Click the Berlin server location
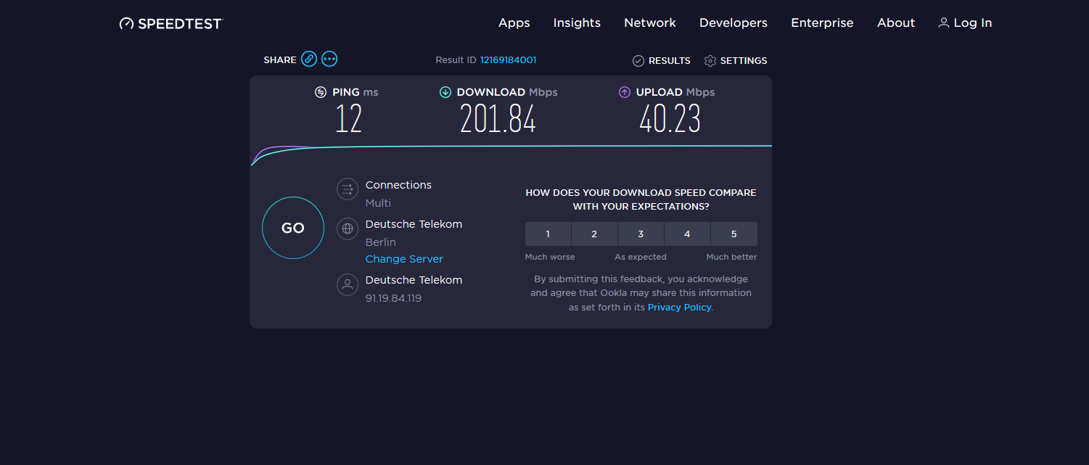Viewport: 1089px width, 465px height. [x=381, y=242]
